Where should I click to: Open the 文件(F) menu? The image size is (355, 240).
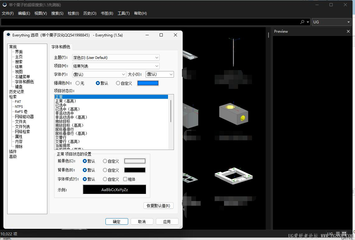8,13
